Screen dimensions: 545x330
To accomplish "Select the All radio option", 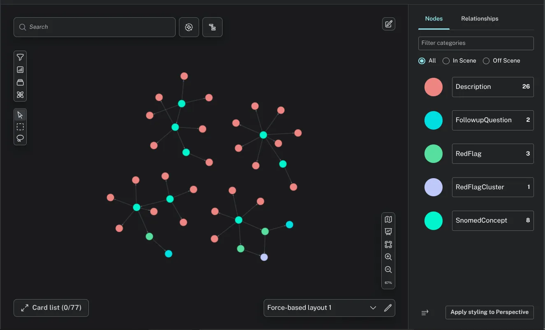I will click(422, 61).
